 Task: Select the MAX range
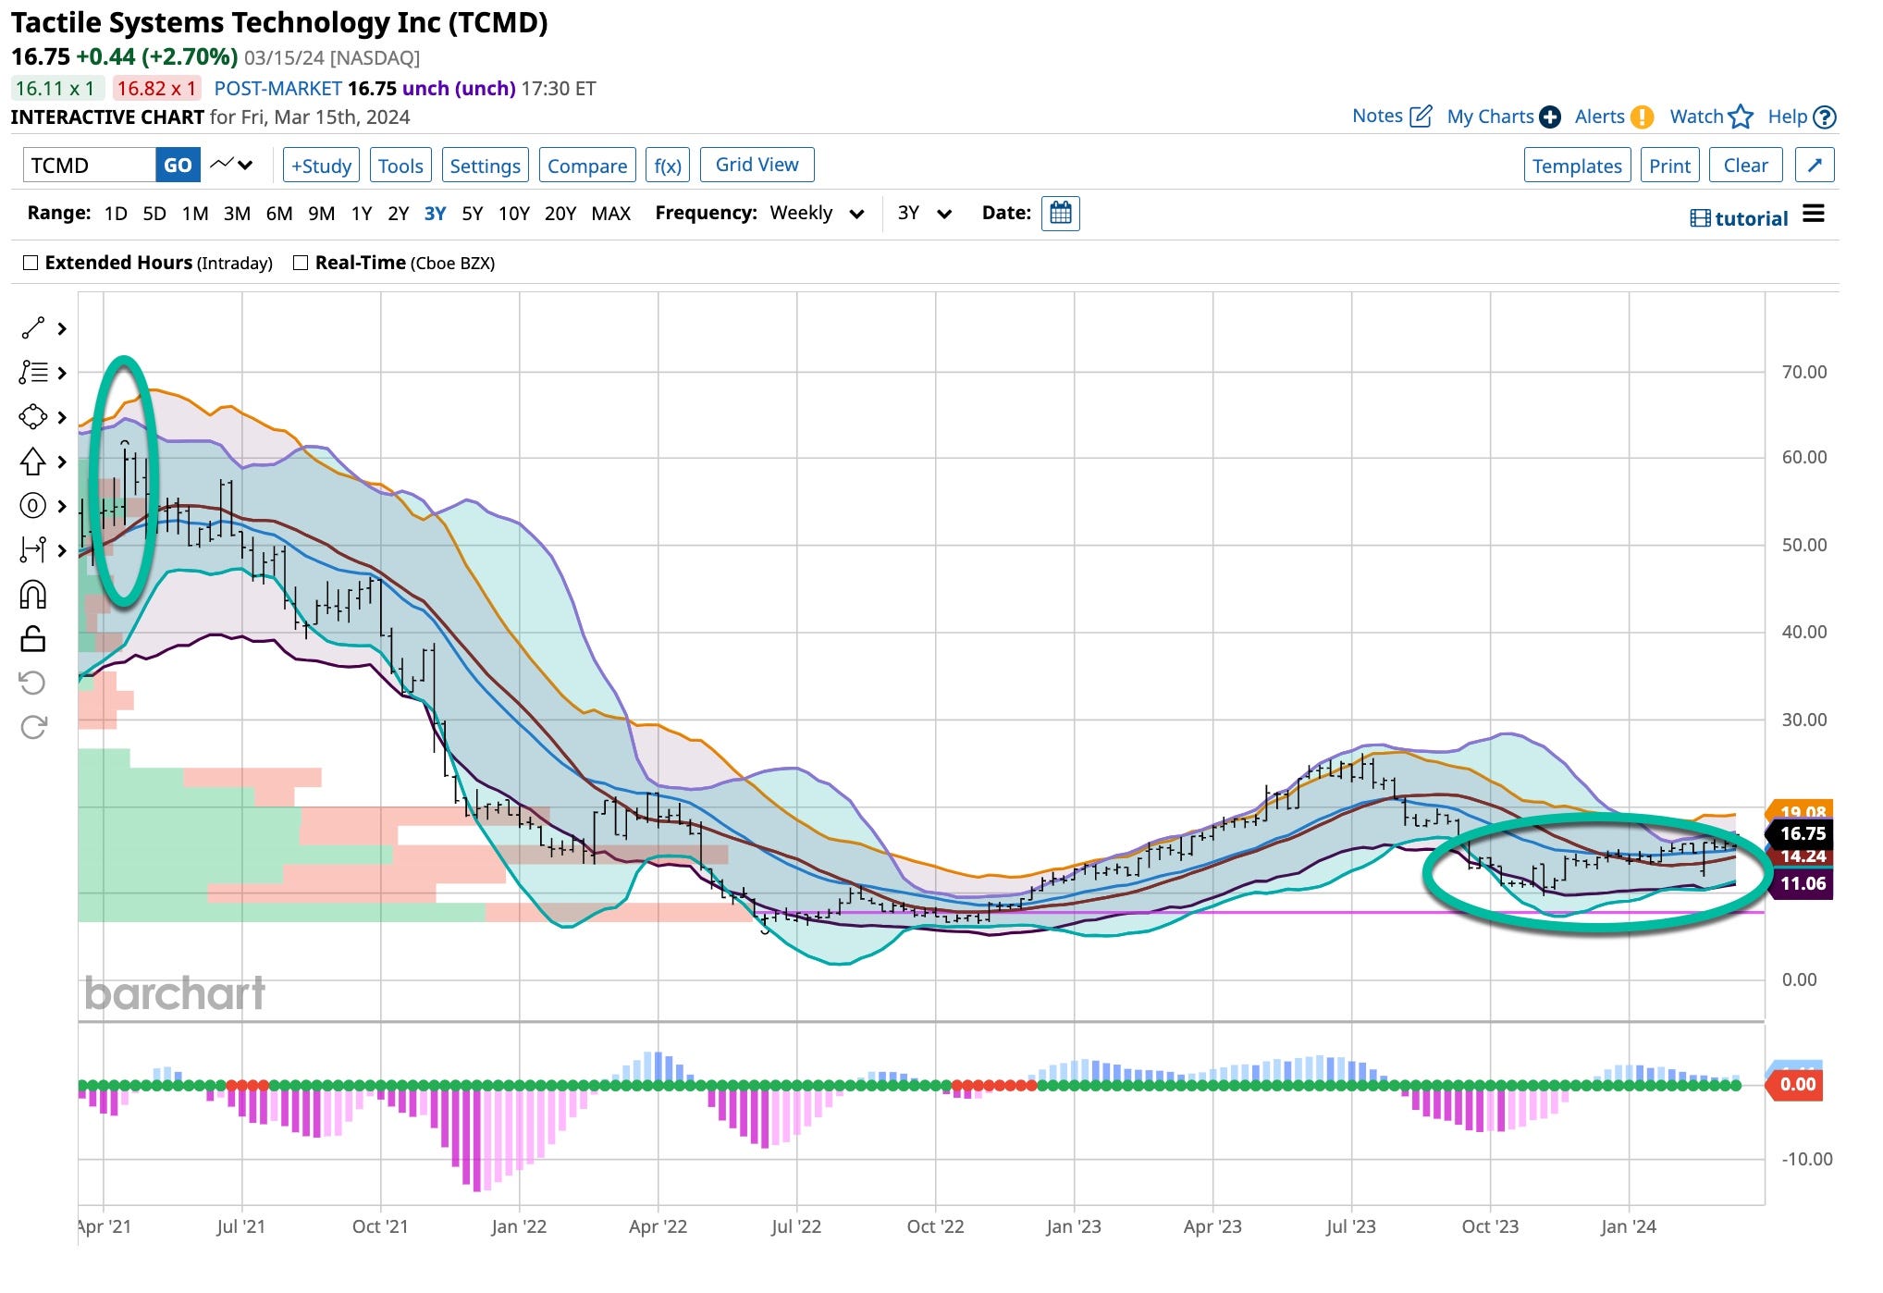610,214
